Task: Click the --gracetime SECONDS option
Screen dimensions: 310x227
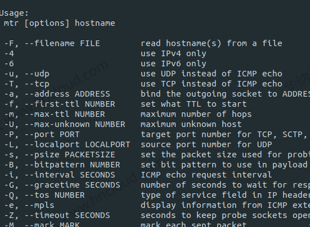Action: tap(73, 185)
